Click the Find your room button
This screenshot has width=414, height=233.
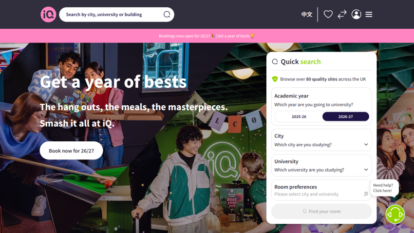[321, 212]
